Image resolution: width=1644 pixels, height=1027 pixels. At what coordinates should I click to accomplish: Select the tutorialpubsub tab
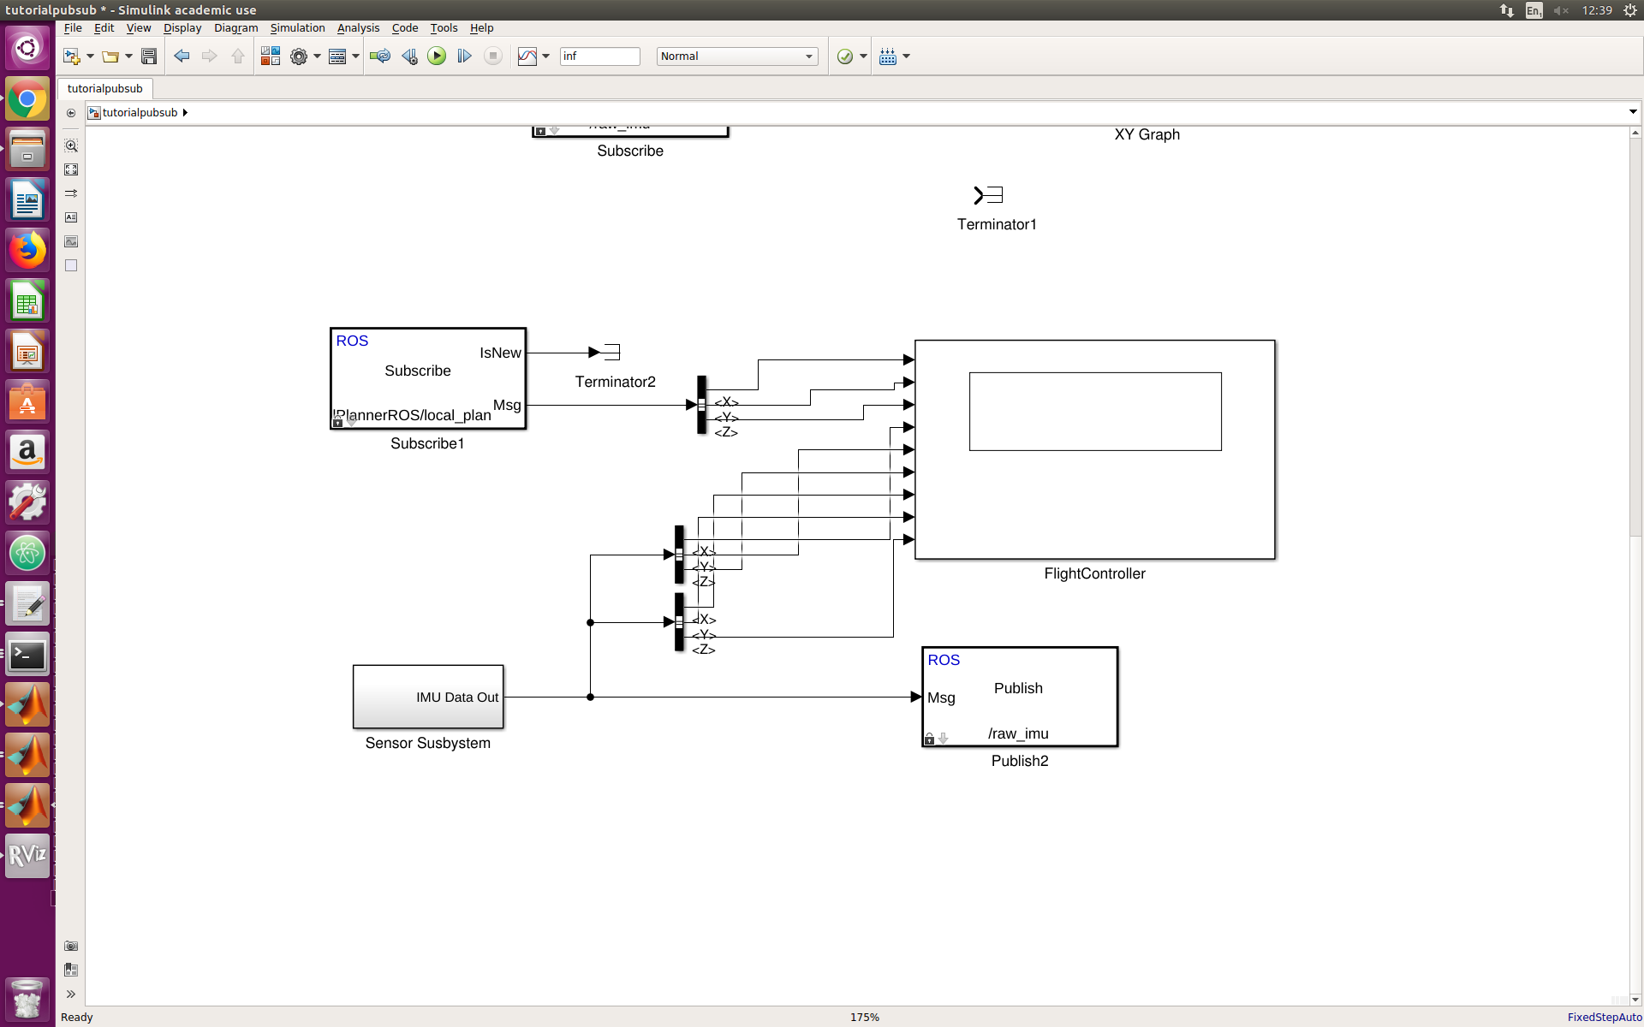[x=105, y=89]
